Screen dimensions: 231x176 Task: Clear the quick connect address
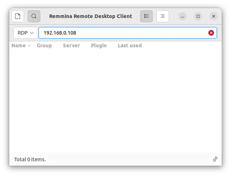pyautogui.click(x=211, y=33)
